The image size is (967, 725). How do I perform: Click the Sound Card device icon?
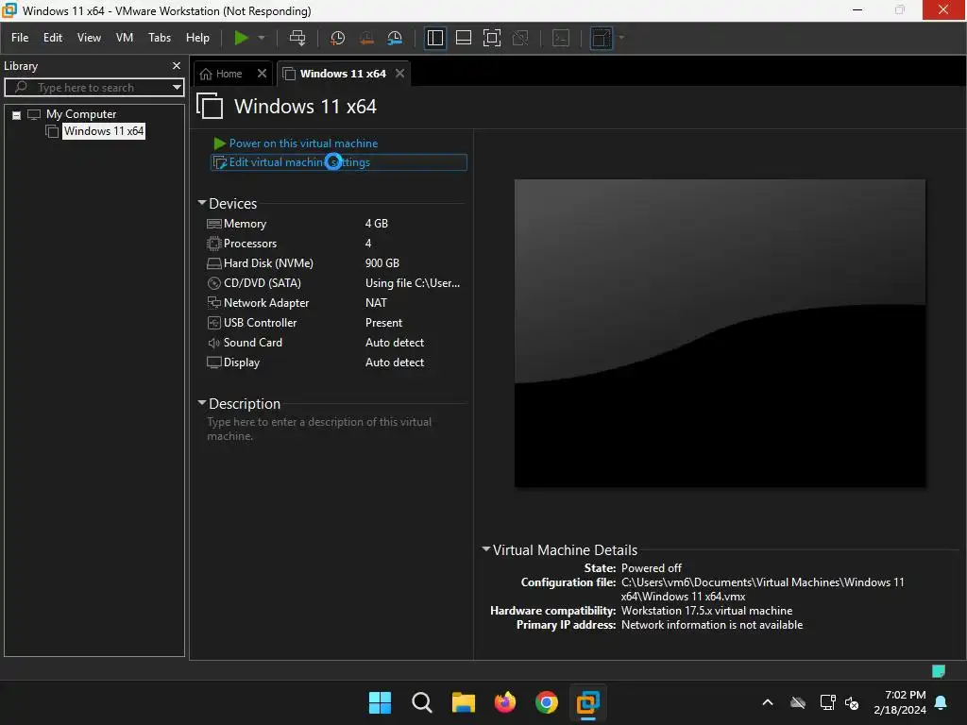(x=214, y=342)
